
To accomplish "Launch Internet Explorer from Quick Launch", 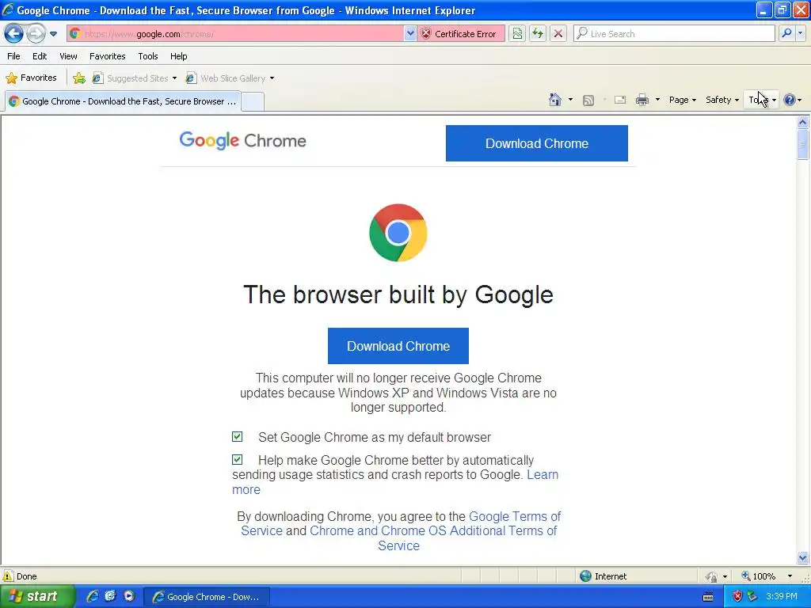I will [93, 596].
